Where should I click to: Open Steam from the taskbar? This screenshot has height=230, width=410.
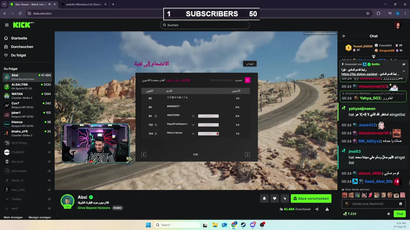point(243,225)
